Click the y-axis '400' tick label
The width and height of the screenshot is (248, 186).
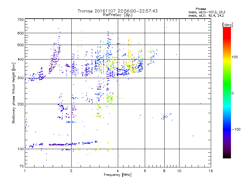pos(20,60)
